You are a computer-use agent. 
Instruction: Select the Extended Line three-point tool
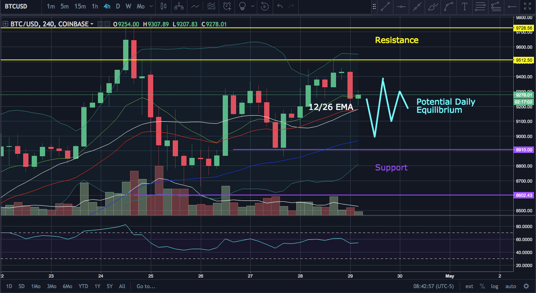[417, 6]
